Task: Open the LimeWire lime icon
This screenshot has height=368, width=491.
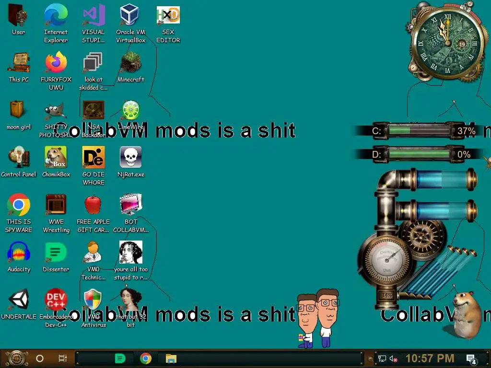Action: pyautogui.click(x=131, y=115)
